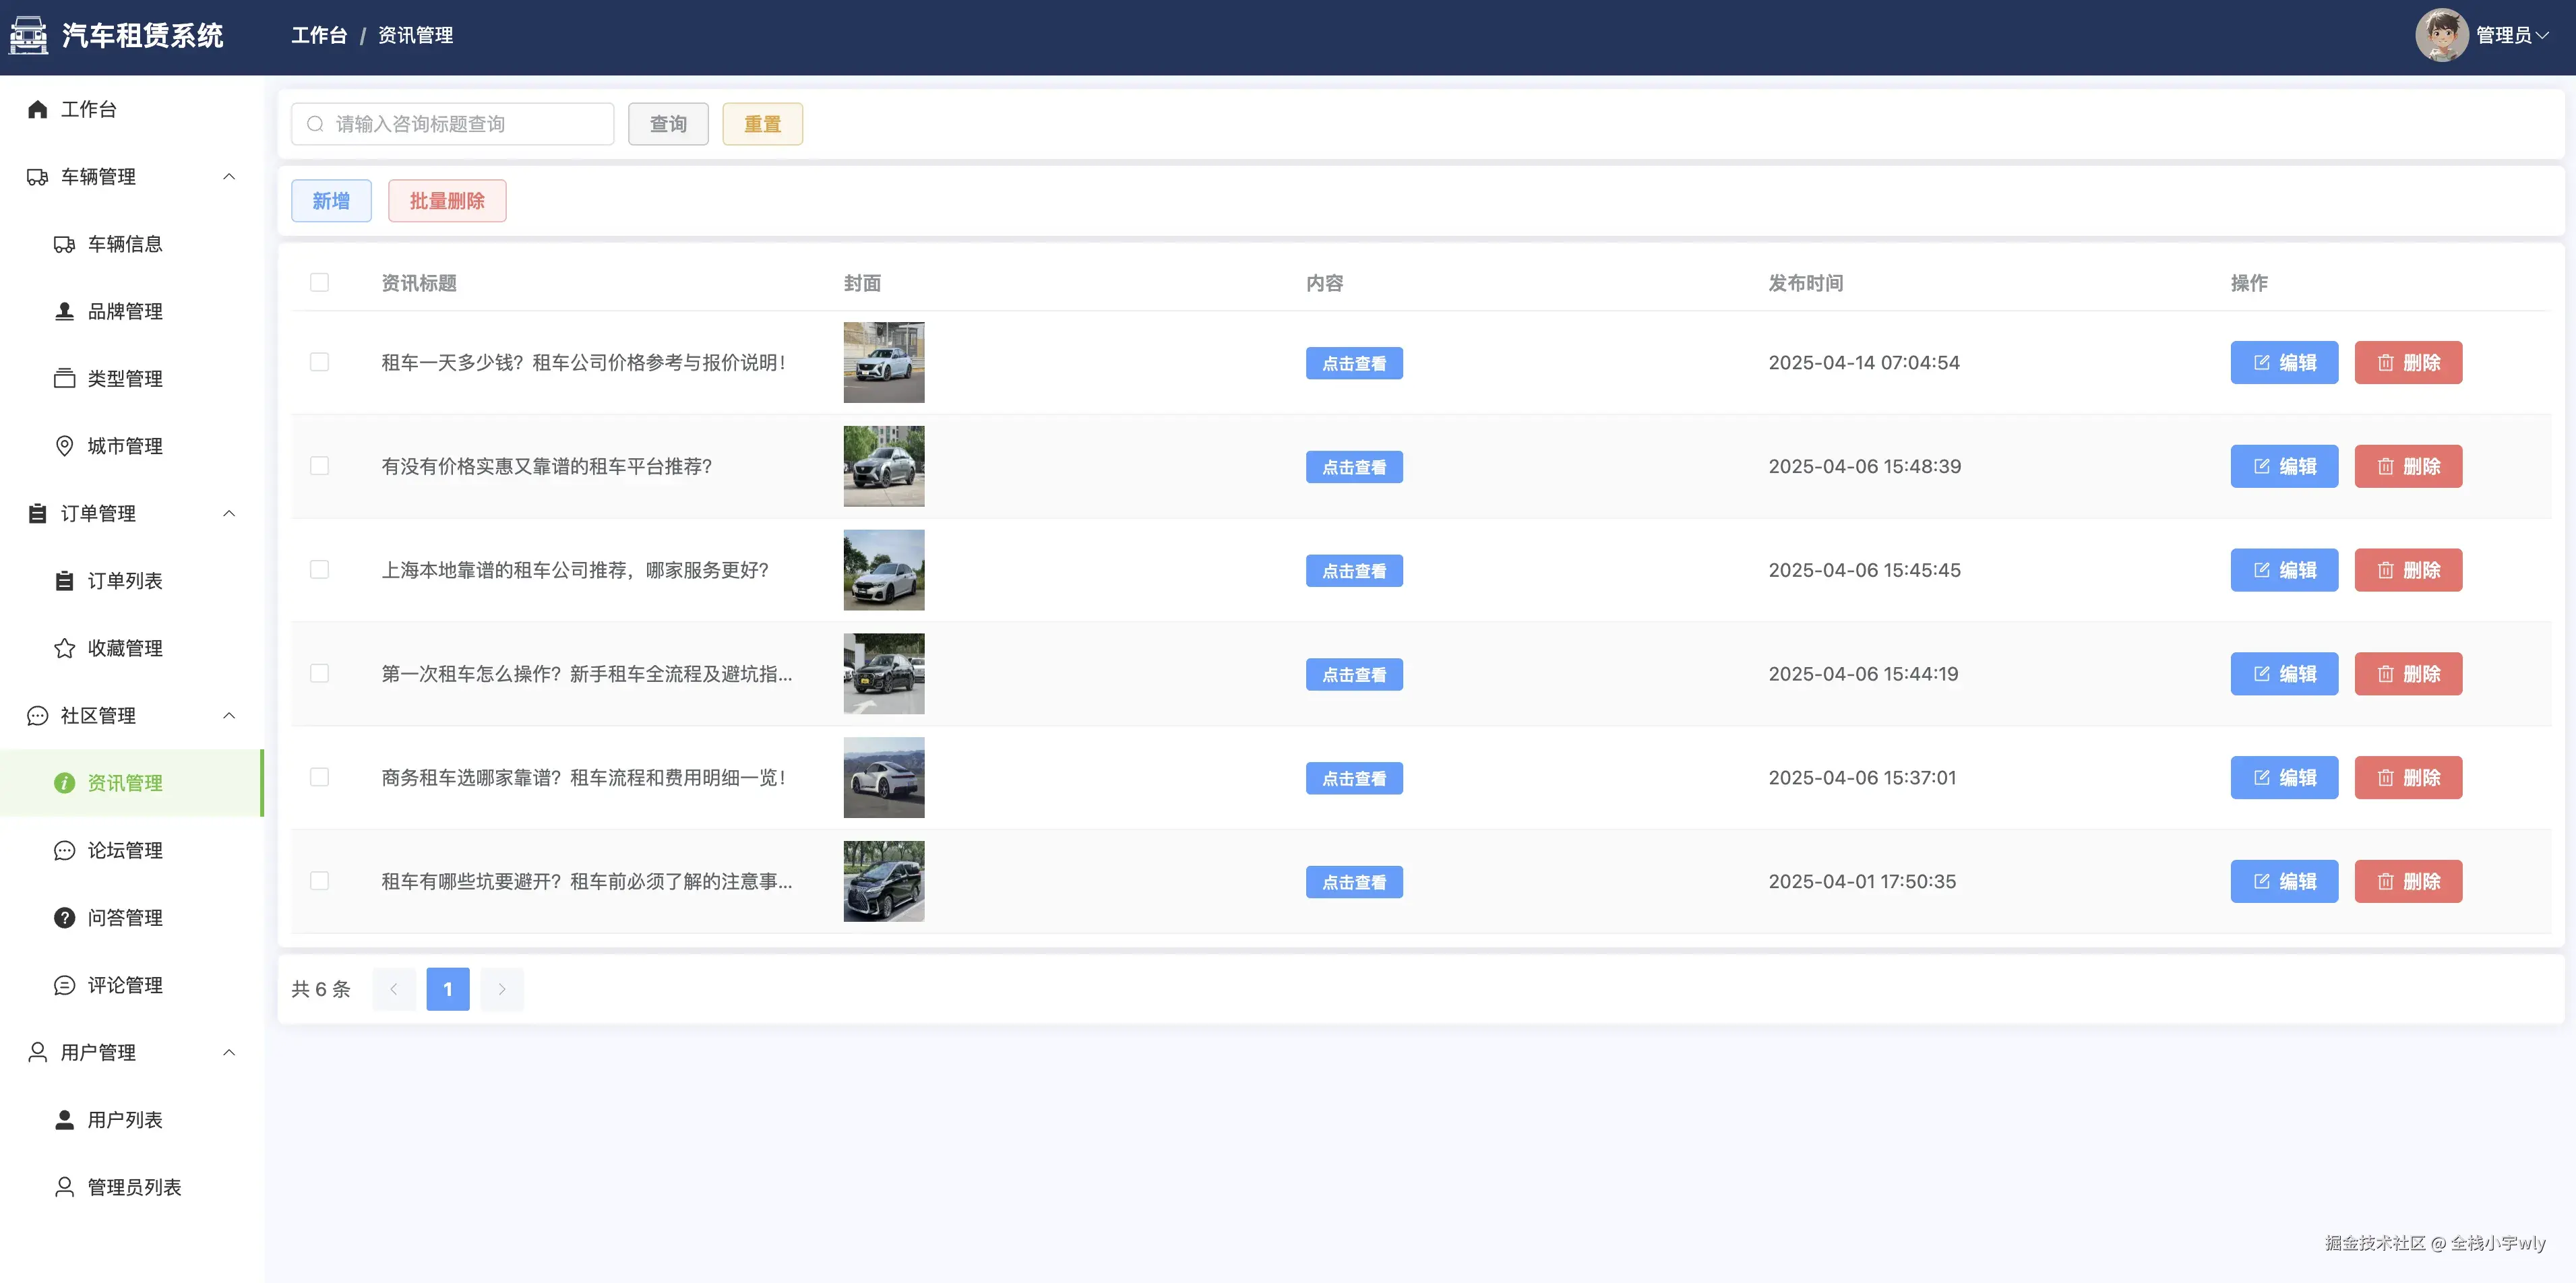
Task: Click the location pin icon for 城市管理
Action: (x=64, y=446)
